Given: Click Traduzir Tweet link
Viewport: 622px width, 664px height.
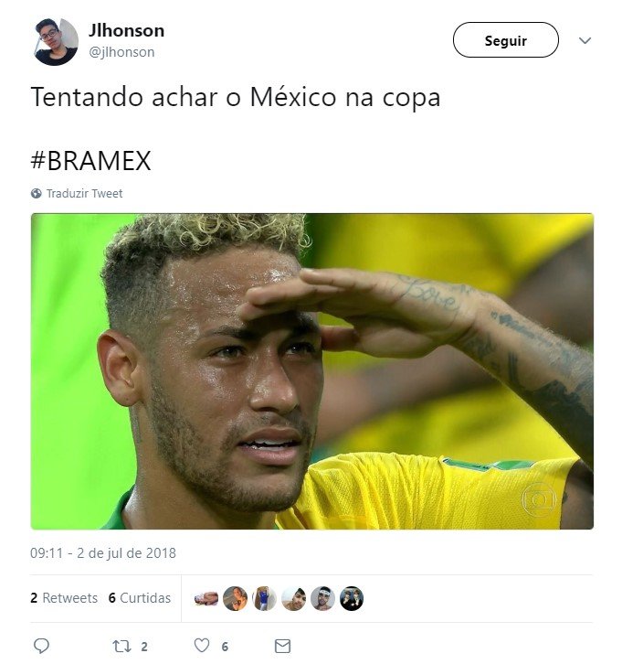Looking at the screenshot, I should coord(85,194).
